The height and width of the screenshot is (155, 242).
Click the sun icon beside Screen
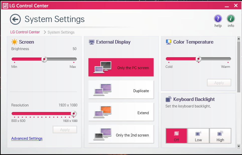14,42
